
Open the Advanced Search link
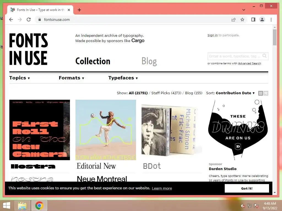(x=250, y=63)
